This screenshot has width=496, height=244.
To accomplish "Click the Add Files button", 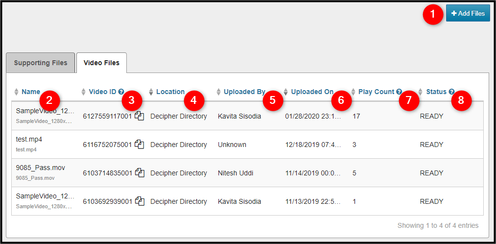I will tap(468, 13).
